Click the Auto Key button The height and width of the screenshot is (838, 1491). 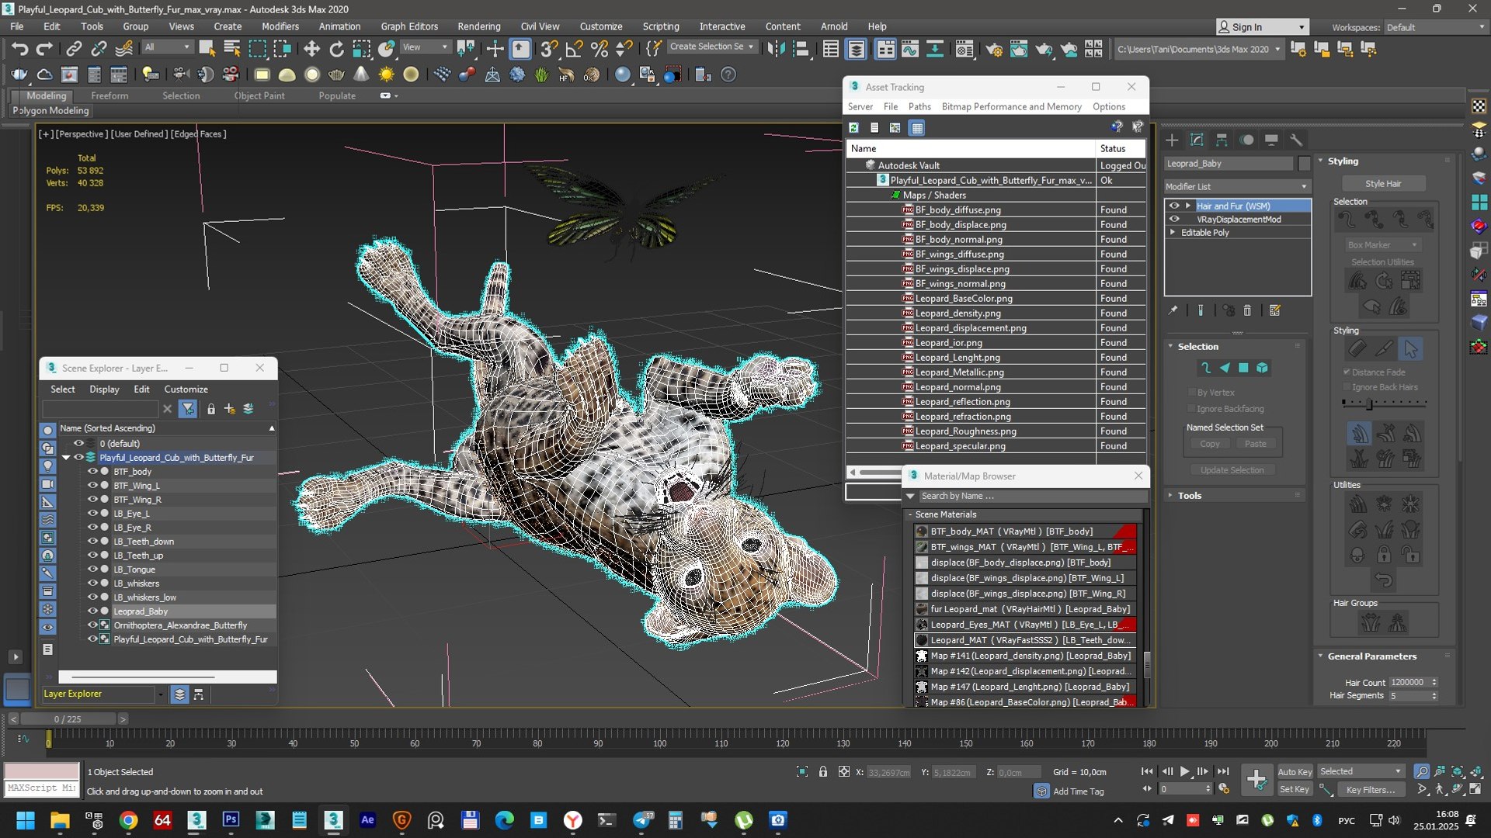[x=1295, y=771]
